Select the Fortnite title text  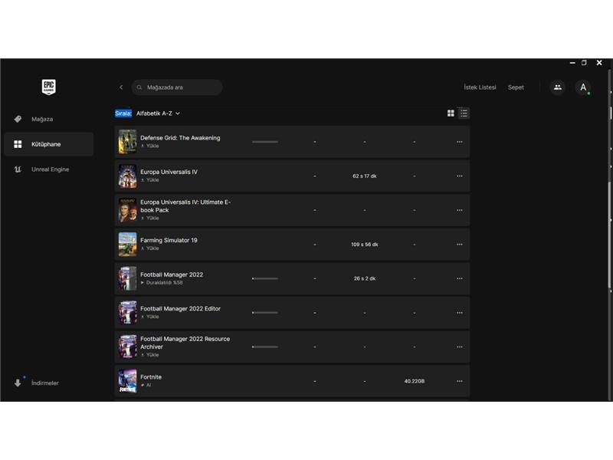151,377
